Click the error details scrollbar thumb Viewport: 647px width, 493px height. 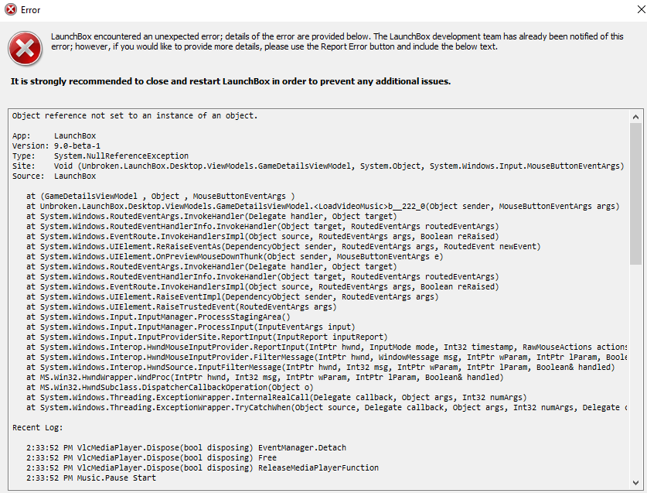click(x=635, y=193)
